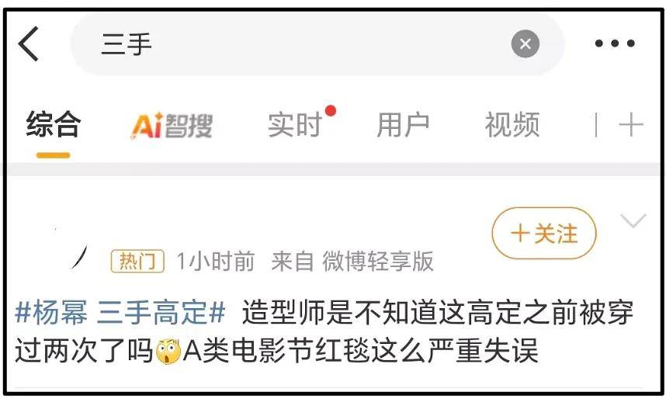Screen dimensions: 666x399
Task: Follow the user with +关注 button
Action: [x=544, y=234]
